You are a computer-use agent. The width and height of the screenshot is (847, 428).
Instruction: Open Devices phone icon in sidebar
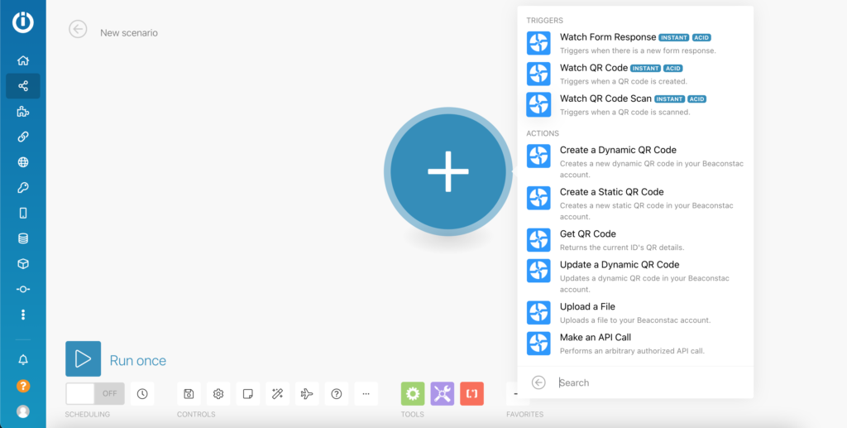tap(23, 213)
